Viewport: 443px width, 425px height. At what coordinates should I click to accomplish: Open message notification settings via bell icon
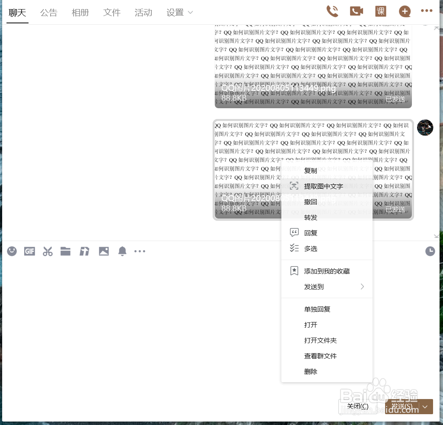pos(122,251)
